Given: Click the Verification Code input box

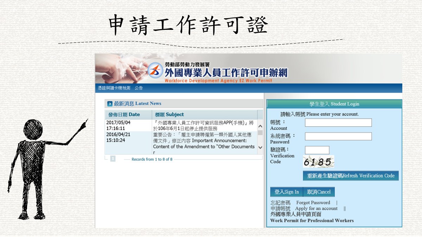Looking at the screenshot, I should coord(317,150).
